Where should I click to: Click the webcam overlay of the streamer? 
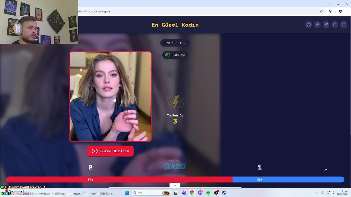(x=39, y=22)
